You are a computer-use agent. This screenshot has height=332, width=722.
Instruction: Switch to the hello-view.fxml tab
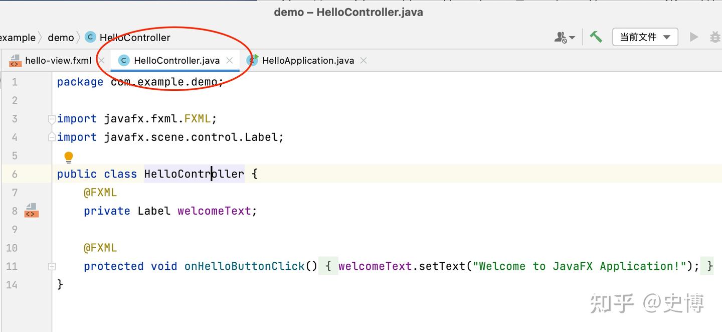pyautogui.click(x=58, y=60)
